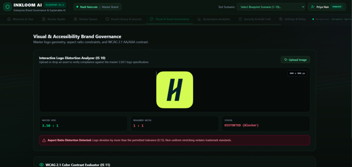Click the book icon beside Brand Library

pyautogui.click(x=107, y=19)
